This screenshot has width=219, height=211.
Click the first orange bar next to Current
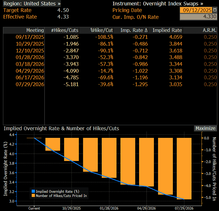[53, 144]
